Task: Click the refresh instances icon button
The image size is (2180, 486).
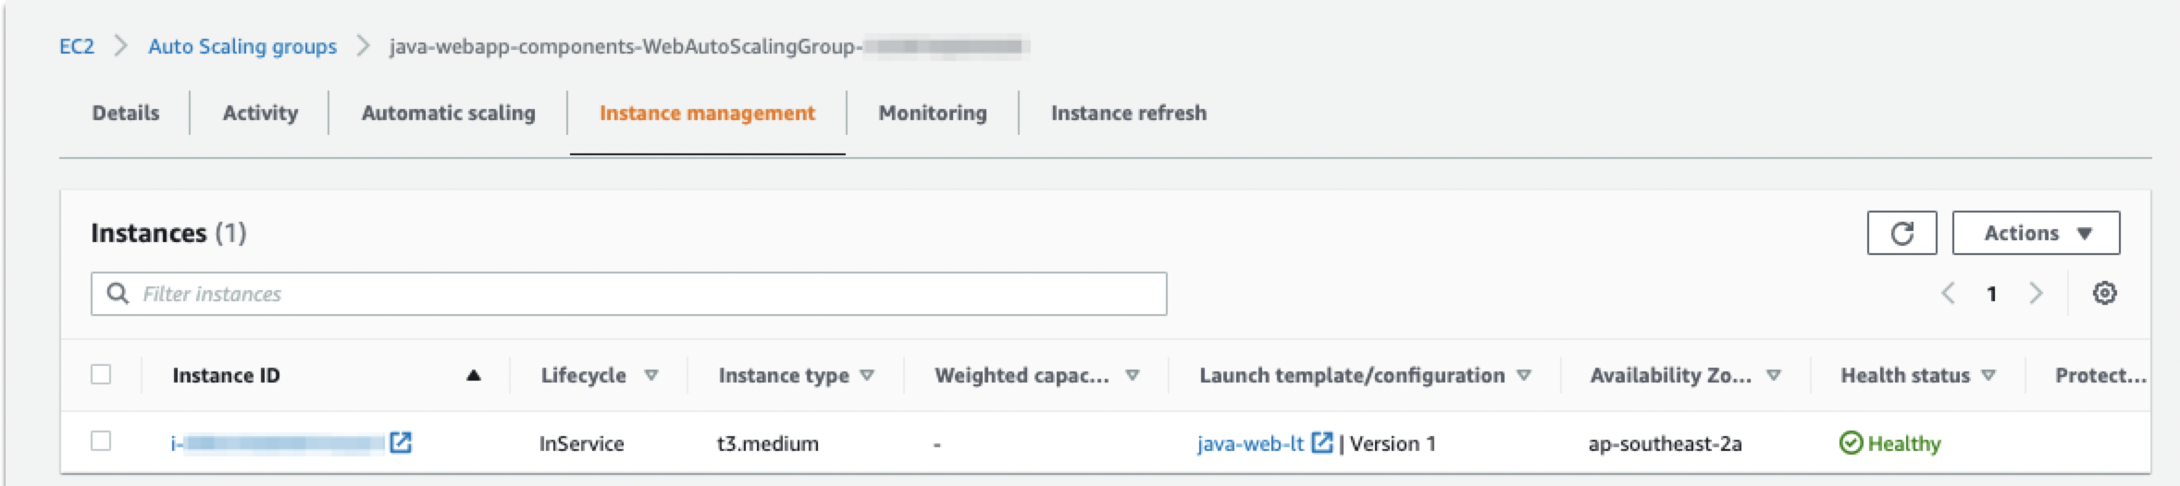Action: click(1901, 233)
